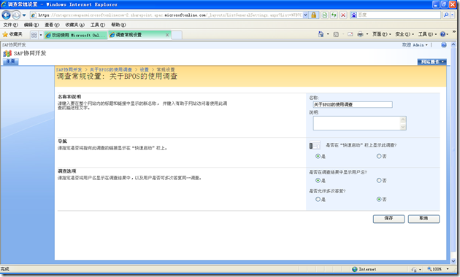Select the 主页 navigation tab

10,61
